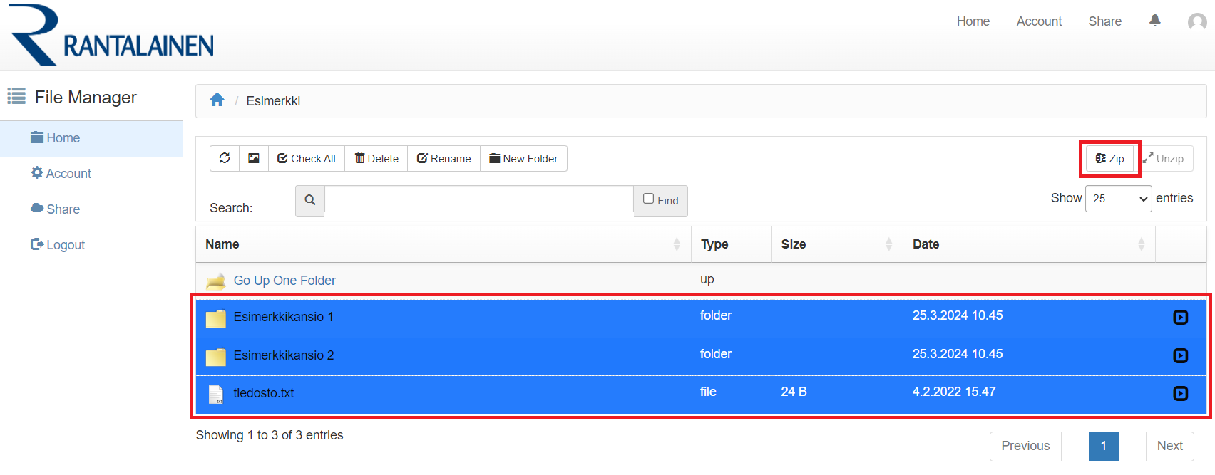The height and width of the screenshot is (475, 1215).
Task: Click the notification bell icon
Action: [1154, 21]
